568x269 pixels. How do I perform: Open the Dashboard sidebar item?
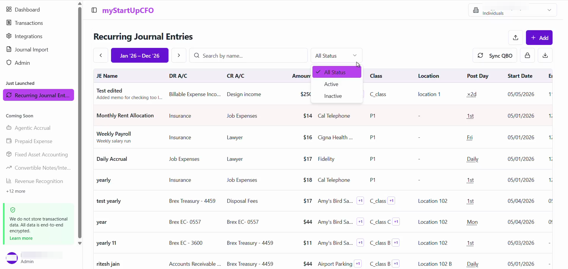tap(27, 10)
